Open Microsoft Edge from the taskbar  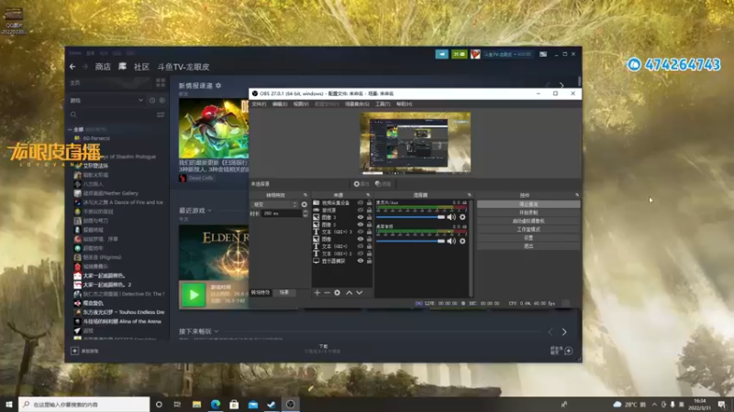(216, 404)
